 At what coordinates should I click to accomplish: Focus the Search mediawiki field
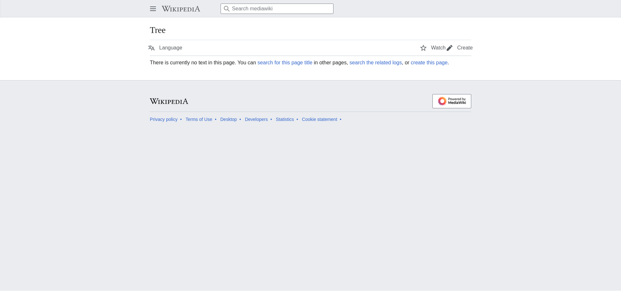click(x=277, y=9)
